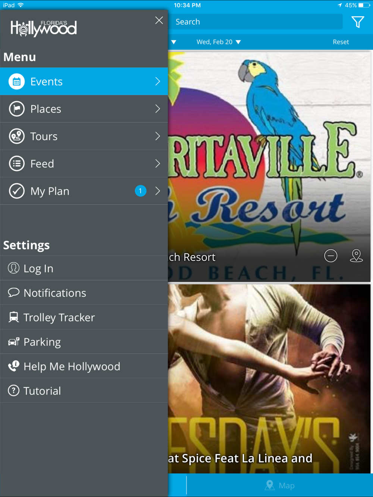Tap the 'Menu' heading

[20, 57]
